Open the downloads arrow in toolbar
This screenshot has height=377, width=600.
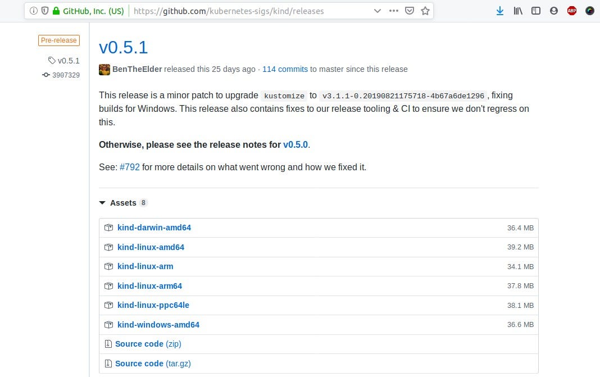[500, 11]
